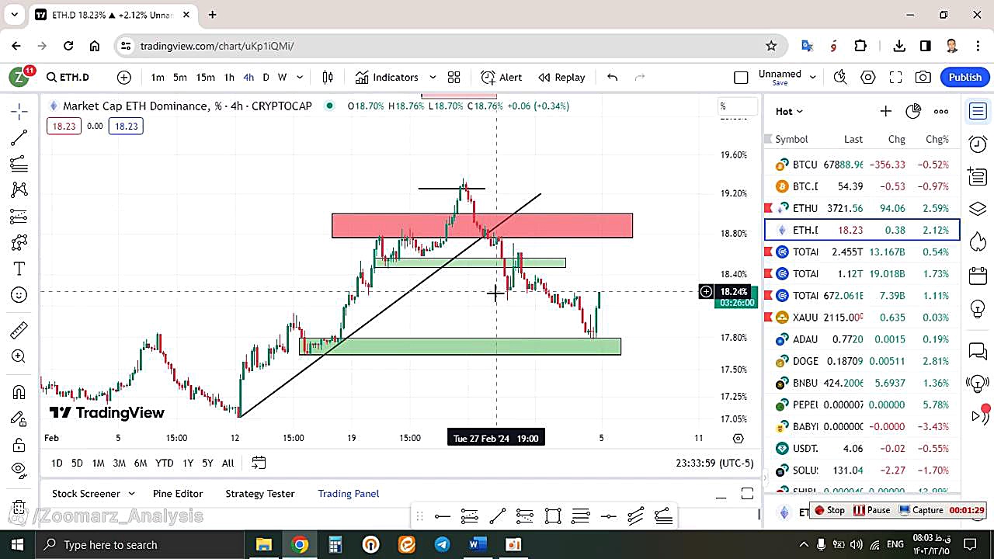Viewport: 994px width, 559px height.
Task: Open the Fibonacci retracement tools
Action: [x=19, y=163]
